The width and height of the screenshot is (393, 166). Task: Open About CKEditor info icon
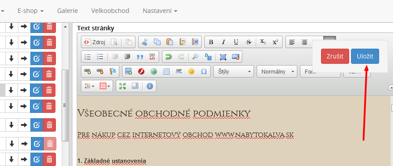pos(150,86)
